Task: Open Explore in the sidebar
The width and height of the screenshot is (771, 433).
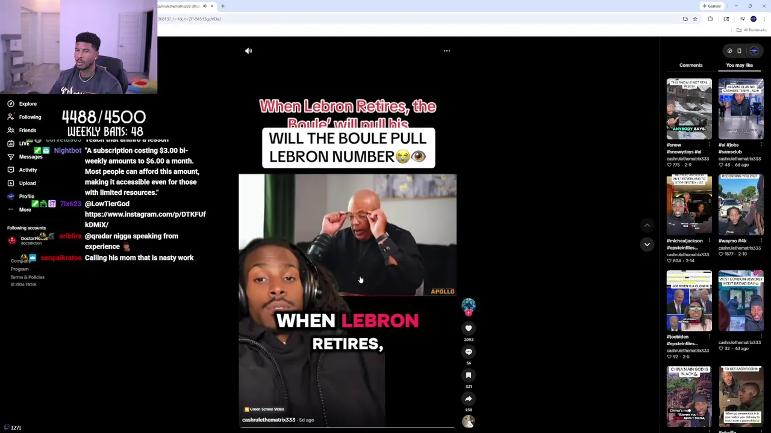Action: tap(22, 103)
